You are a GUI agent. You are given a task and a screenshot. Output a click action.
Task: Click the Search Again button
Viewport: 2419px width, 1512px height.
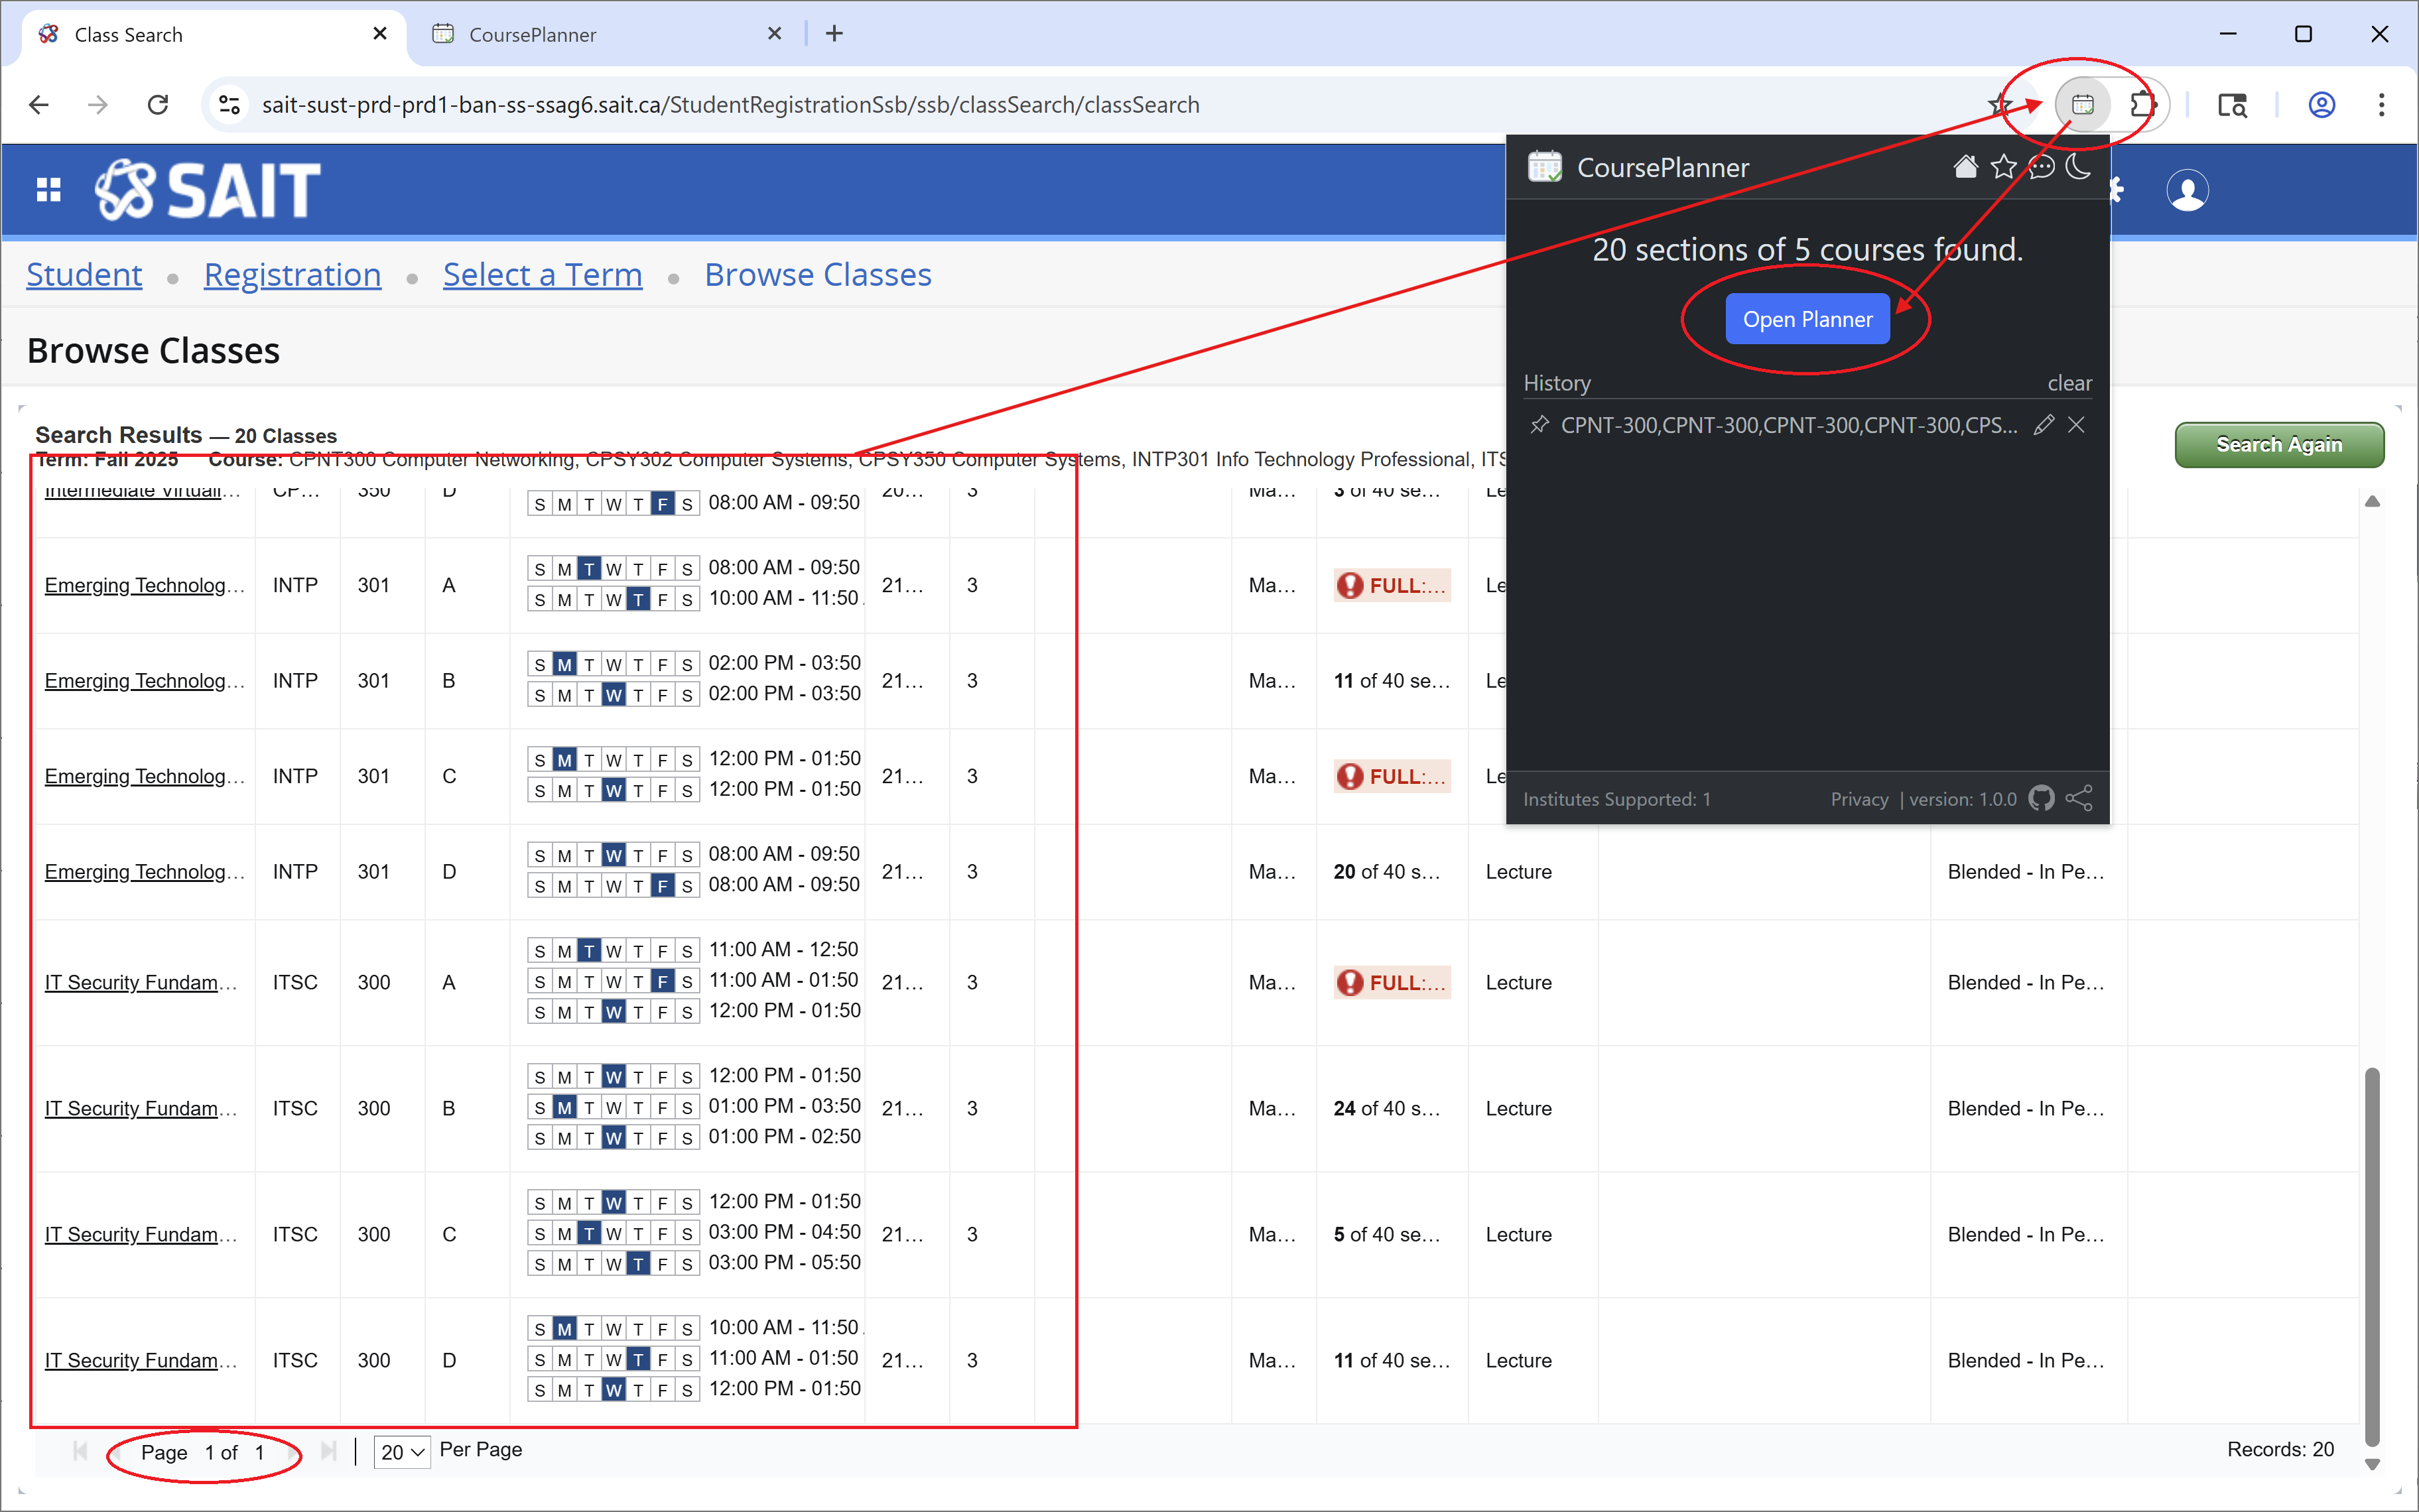point(2279,445)
